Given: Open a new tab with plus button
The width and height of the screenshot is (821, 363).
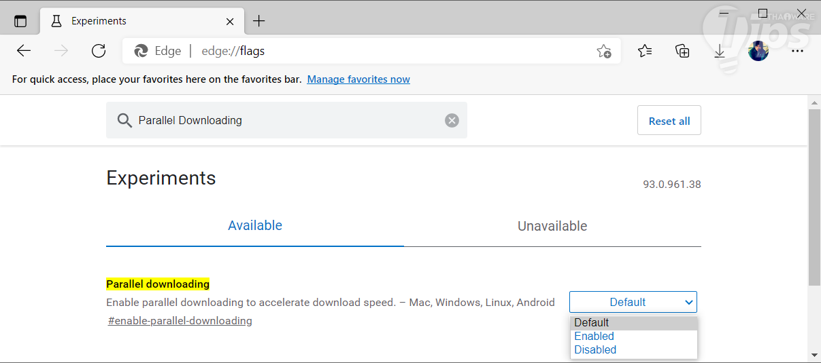Looking at the screenshot, I should pos(258,21).
